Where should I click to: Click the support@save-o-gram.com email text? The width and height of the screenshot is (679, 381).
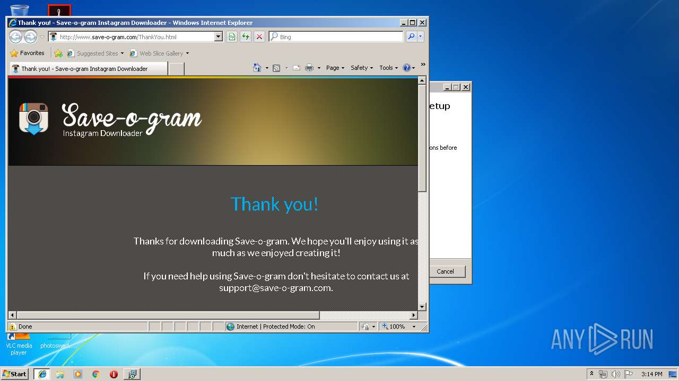pyautogui.click(x=275, y=288)
